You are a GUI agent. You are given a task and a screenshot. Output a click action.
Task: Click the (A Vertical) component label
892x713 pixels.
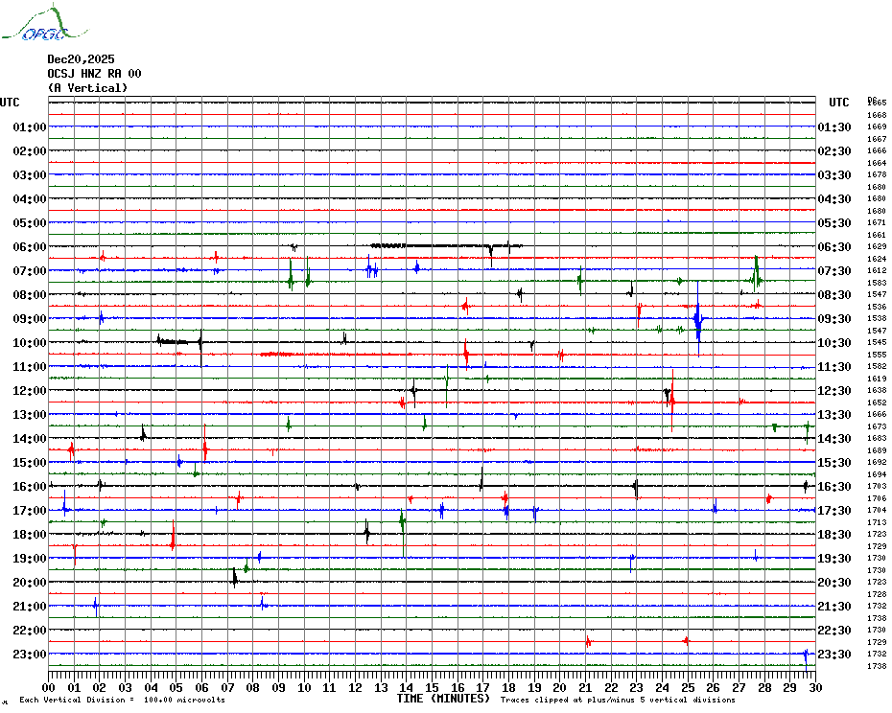86,88
